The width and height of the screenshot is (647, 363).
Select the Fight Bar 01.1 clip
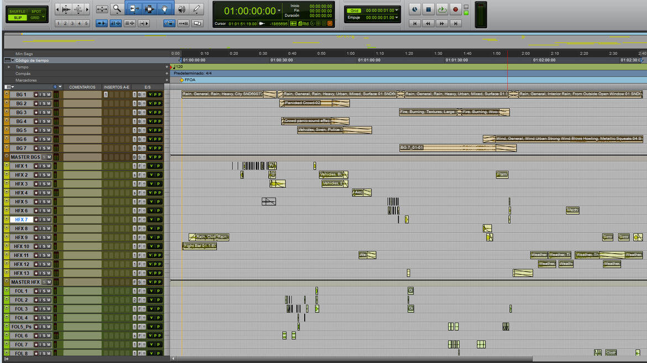pos(199,245)
